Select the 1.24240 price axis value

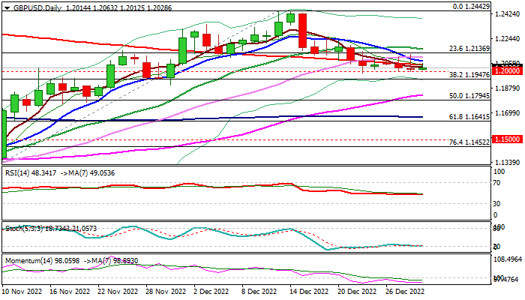[x=507, y=13]
